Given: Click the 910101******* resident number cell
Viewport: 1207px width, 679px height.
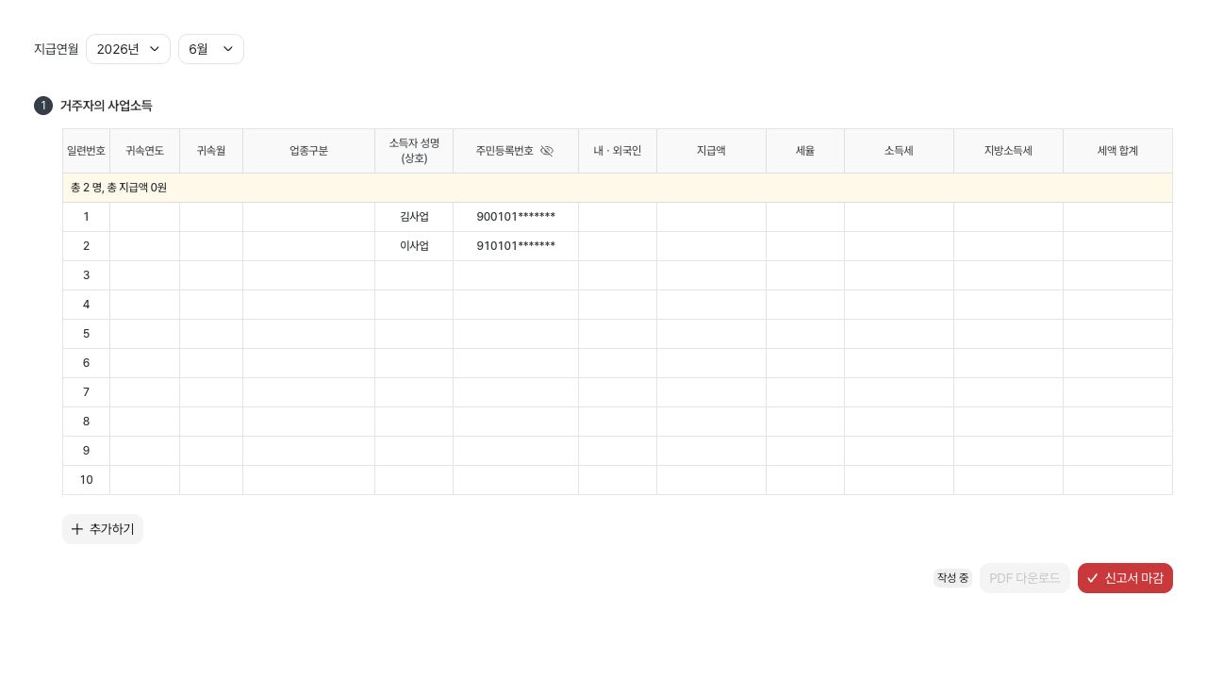Looking at the screenshot, I should tap(516, 246).
